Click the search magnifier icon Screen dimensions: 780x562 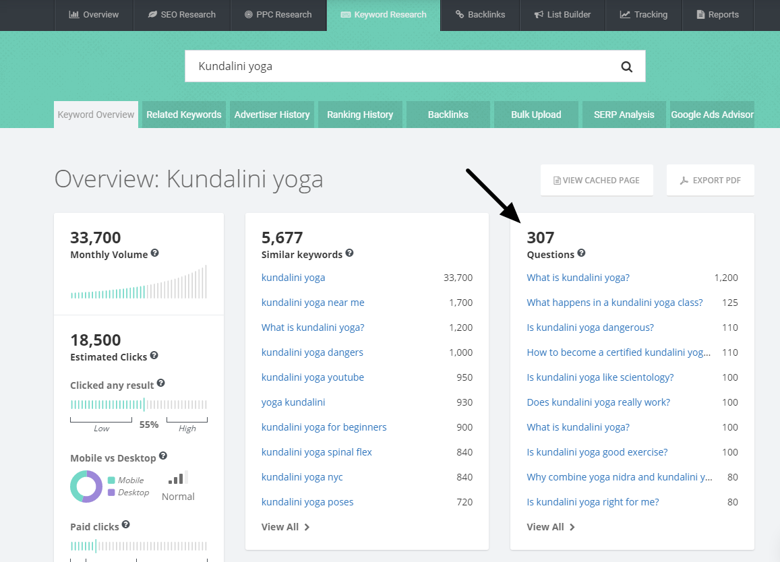[626, 66]
